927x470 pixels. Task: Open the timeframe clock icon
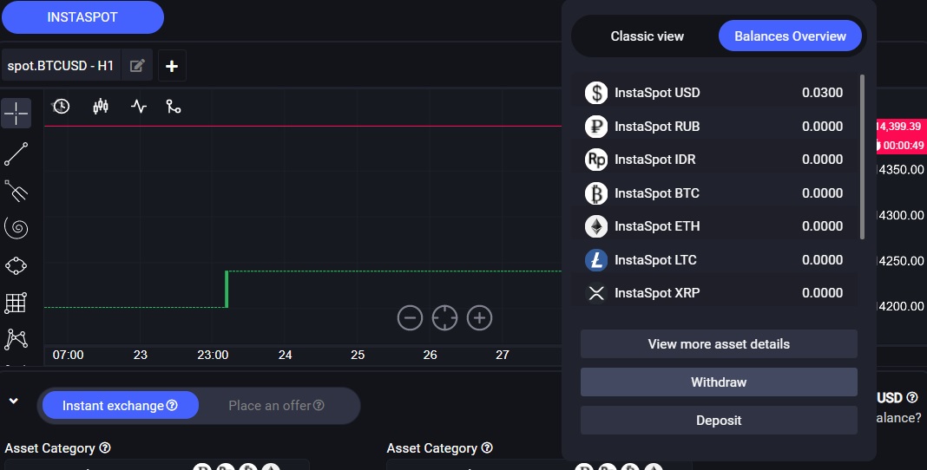click(x=61, y=107)
